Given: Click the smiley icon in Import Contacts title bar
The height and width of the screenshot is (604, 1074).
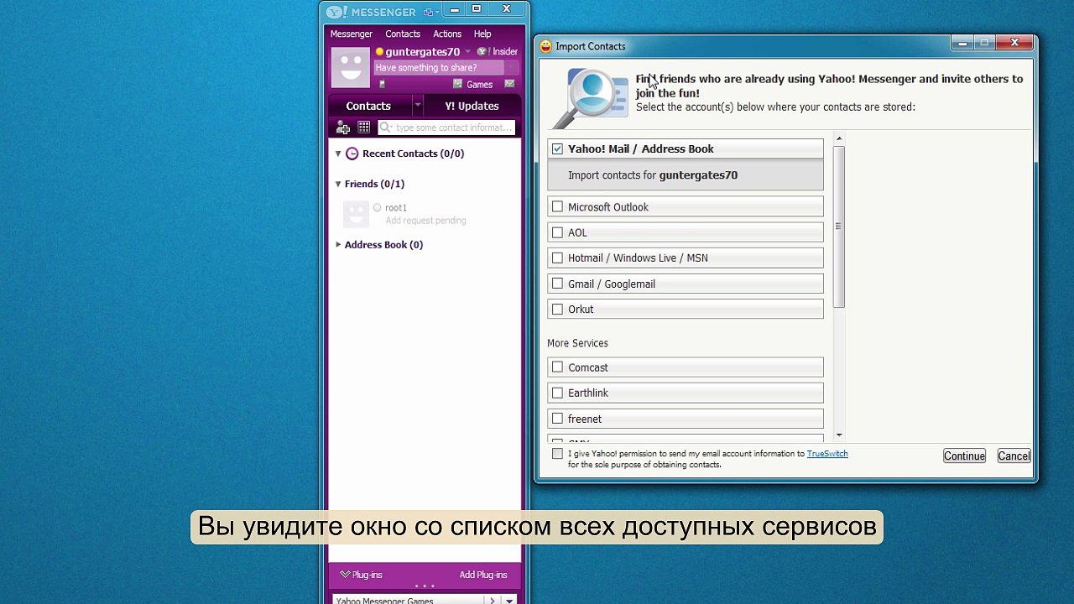Looking at the screenshot, I should click(545, 46).
